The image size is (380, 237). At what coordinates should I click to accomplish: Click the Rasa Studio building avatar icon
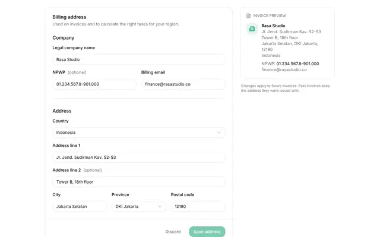[x=252, y=29]
